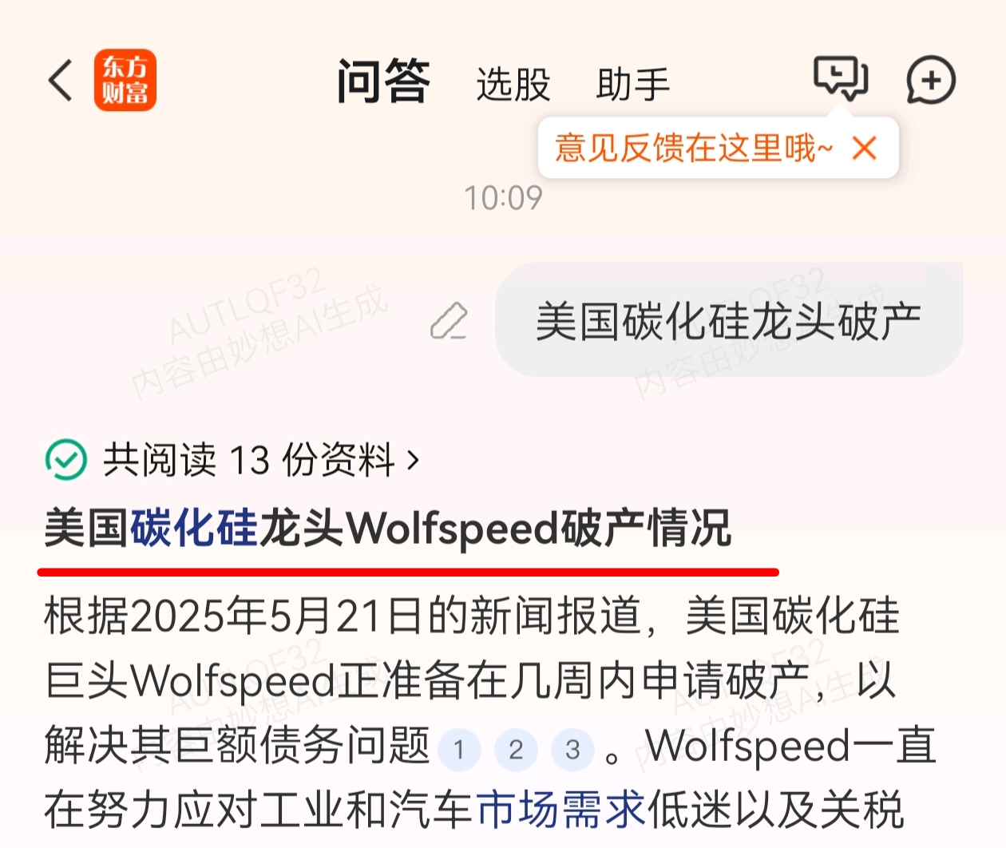Switch to the 助手 tab
This screenshot has width=1006, height=848.
[x=633, y=84]
